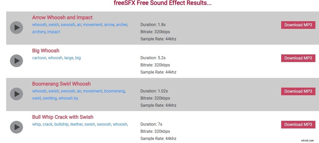Select the leather tag link

(76, 124)
